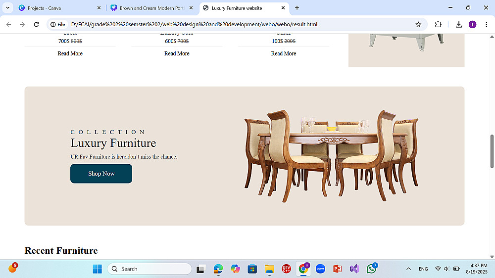Image resolution: width=495 pixels, height=278 pixels.
Task: Open Read More under the 600$ item
Action: [x=177, y=53]
